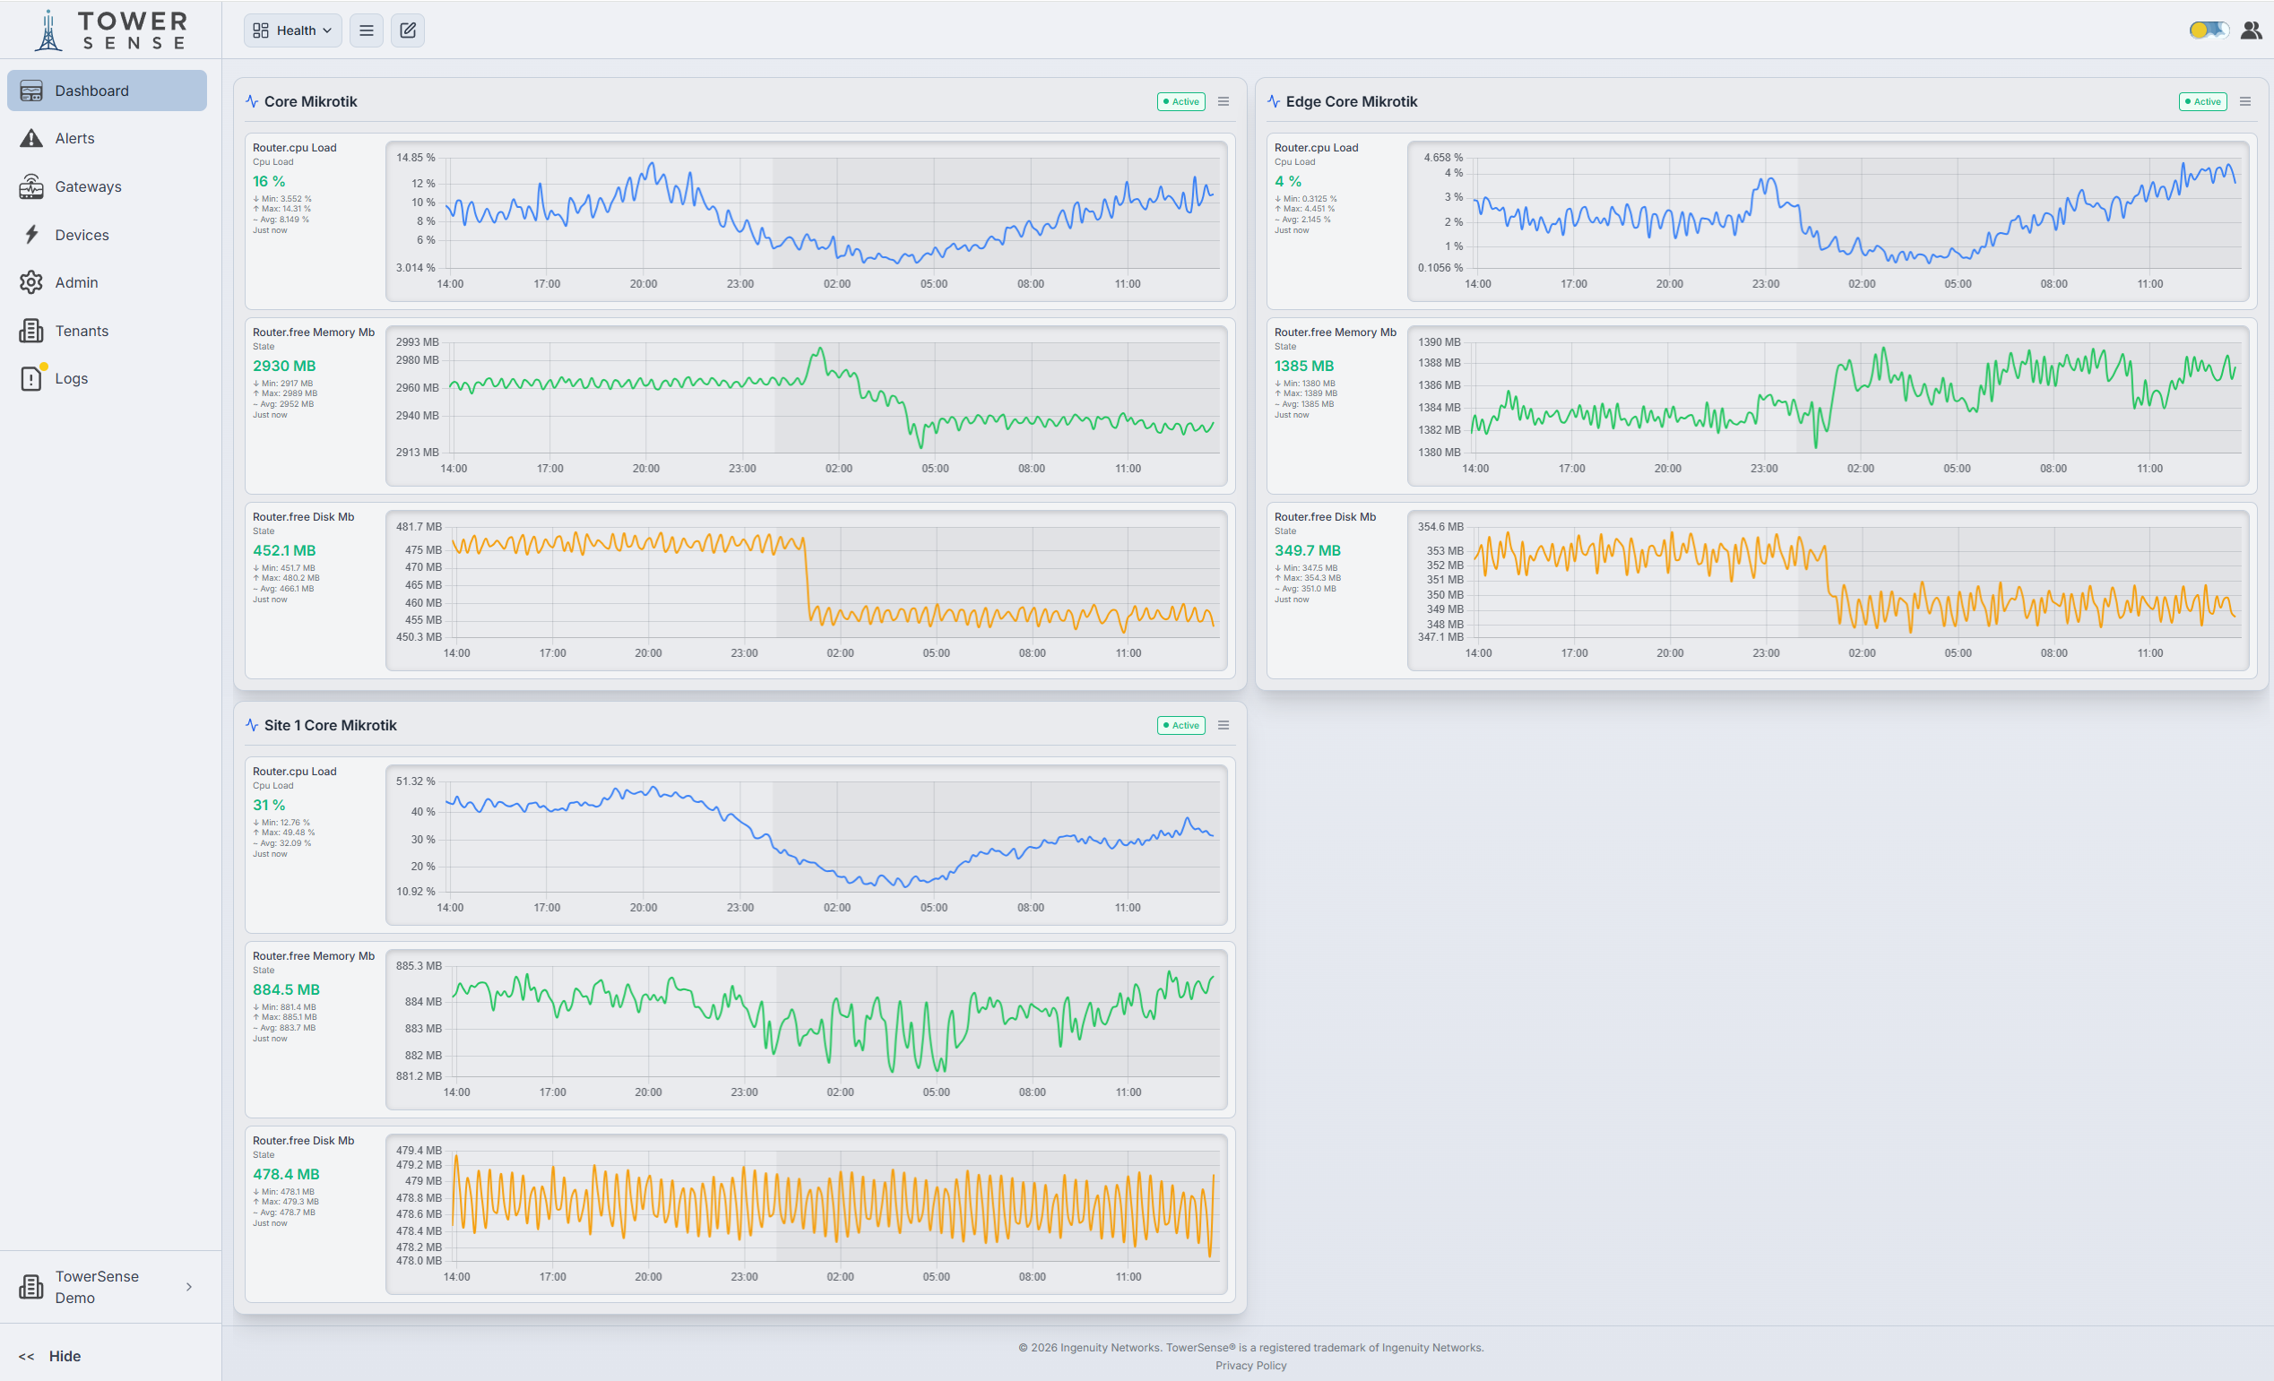Click the Tenants building icon
Screen dimensions: 2274x1381
coord(31,331)
